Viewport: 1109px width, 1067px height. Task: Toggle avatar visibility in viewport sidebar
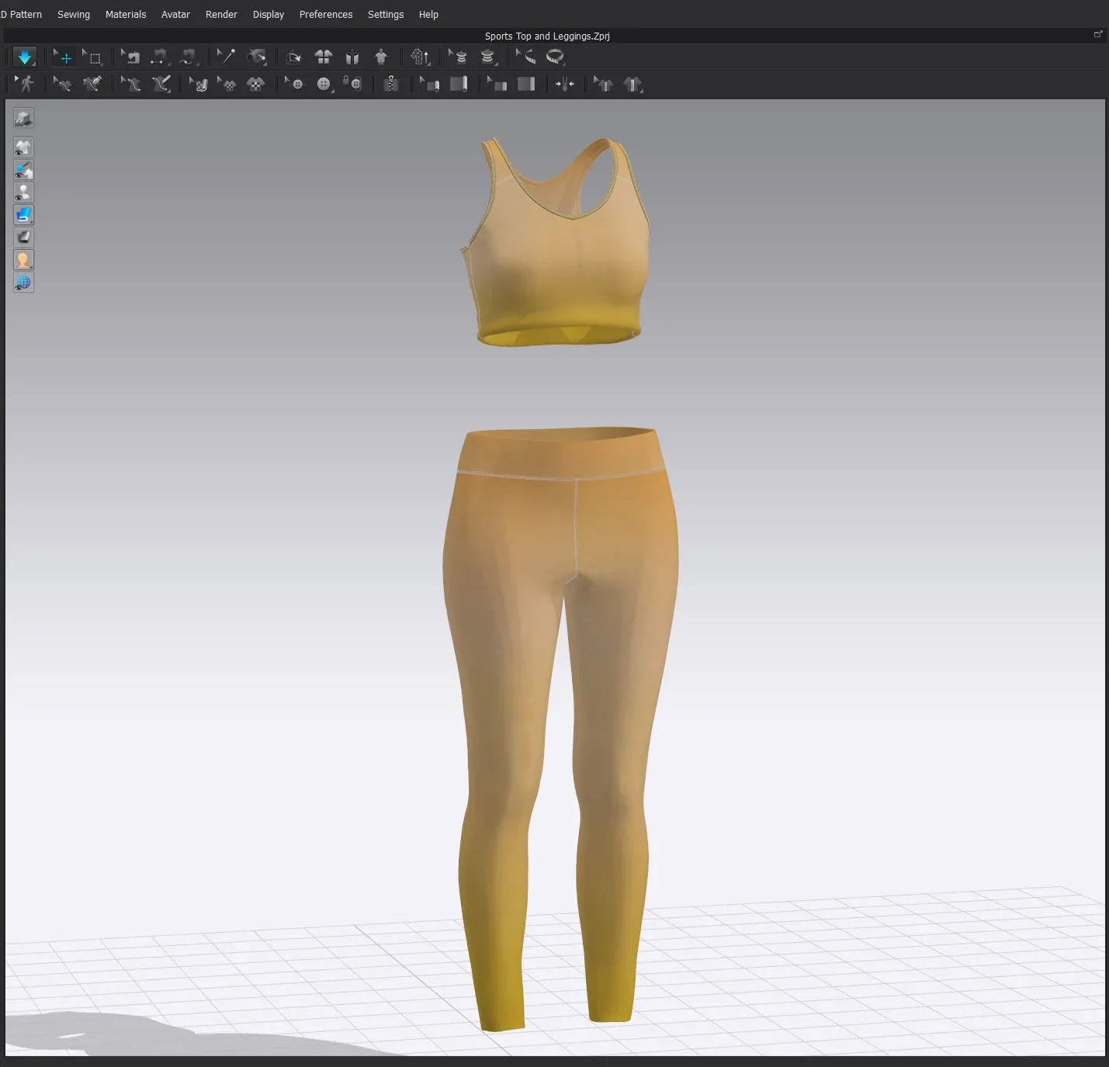[x=23, y=192]
